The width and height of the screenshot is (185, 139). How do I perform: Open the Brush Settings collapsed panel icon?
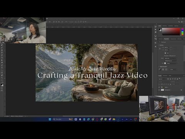tap(156, 36)
